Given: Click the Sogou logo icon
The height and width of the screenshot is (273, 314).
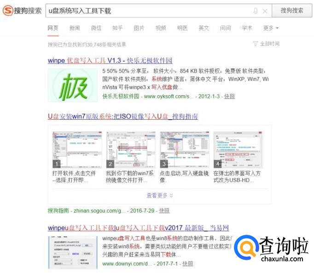Looking at the screenshot, I should (x=8, y=11).
